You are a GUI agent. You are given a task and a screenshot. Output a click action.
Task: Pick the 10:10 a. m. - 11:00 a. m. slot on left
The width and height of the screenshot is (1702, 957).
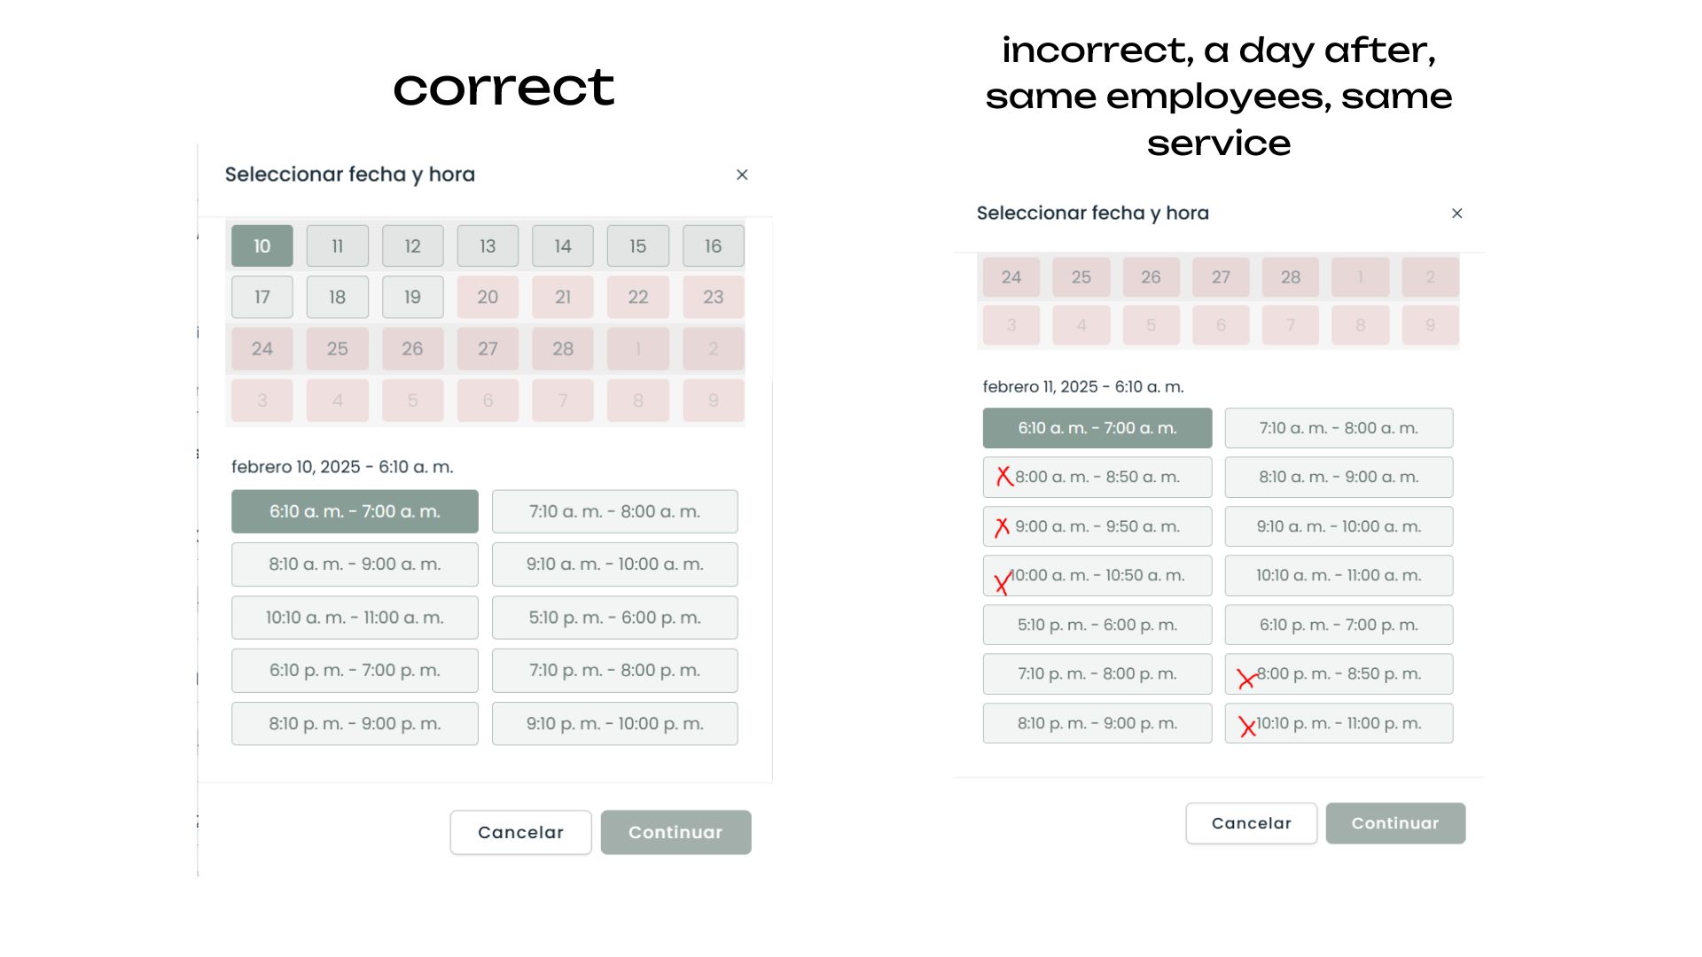point(355,618)
